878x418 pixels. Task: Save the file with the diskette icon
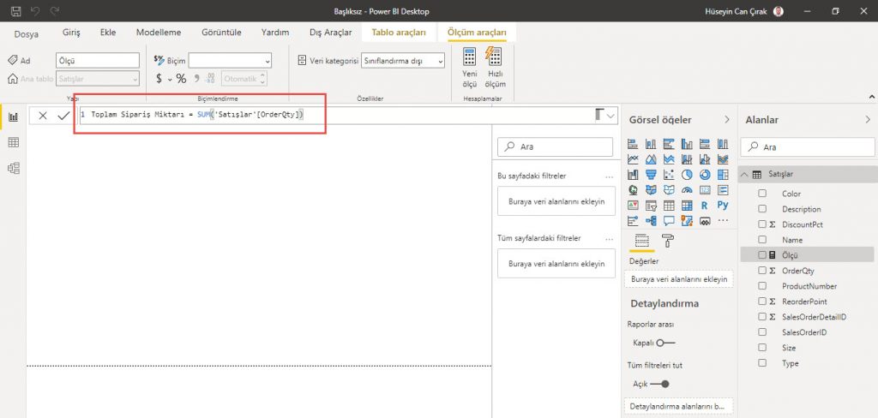tap(15, 11)
